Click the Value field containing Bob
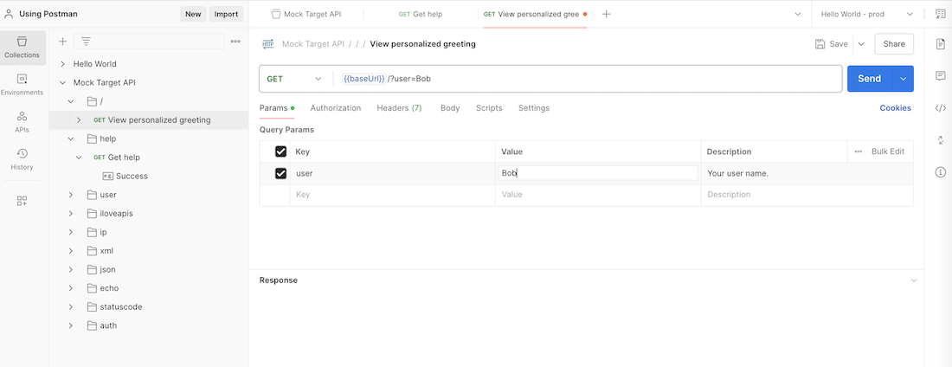Image resolution: width=952 pixels, height=367 pixels. point(598,173)
